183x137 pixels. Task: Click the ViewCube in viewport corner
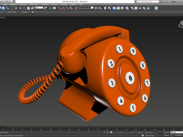click(181, 24)
